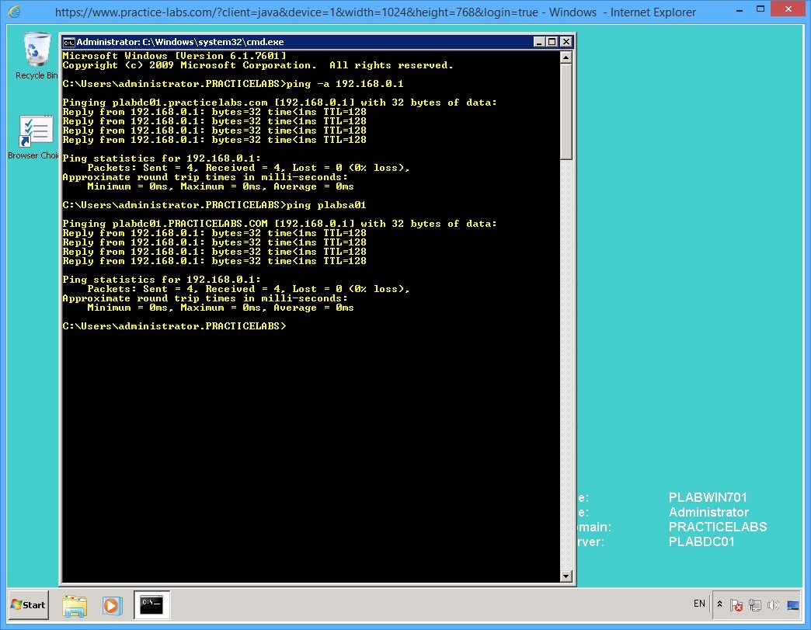This screenshot has height=630, width=811.
Task: Open the Start menu
Action: [27, 605]
